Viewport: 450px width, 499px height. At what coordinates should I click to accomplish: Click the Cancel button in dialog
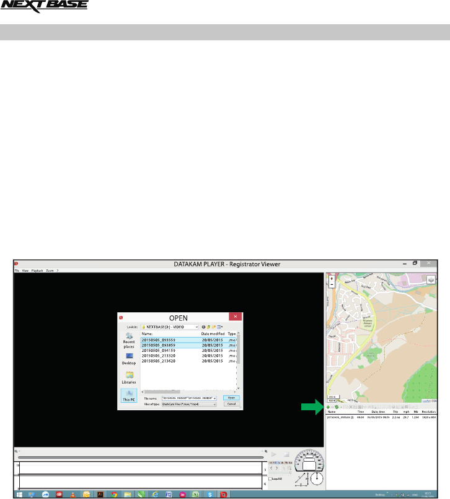pos(231,404)
